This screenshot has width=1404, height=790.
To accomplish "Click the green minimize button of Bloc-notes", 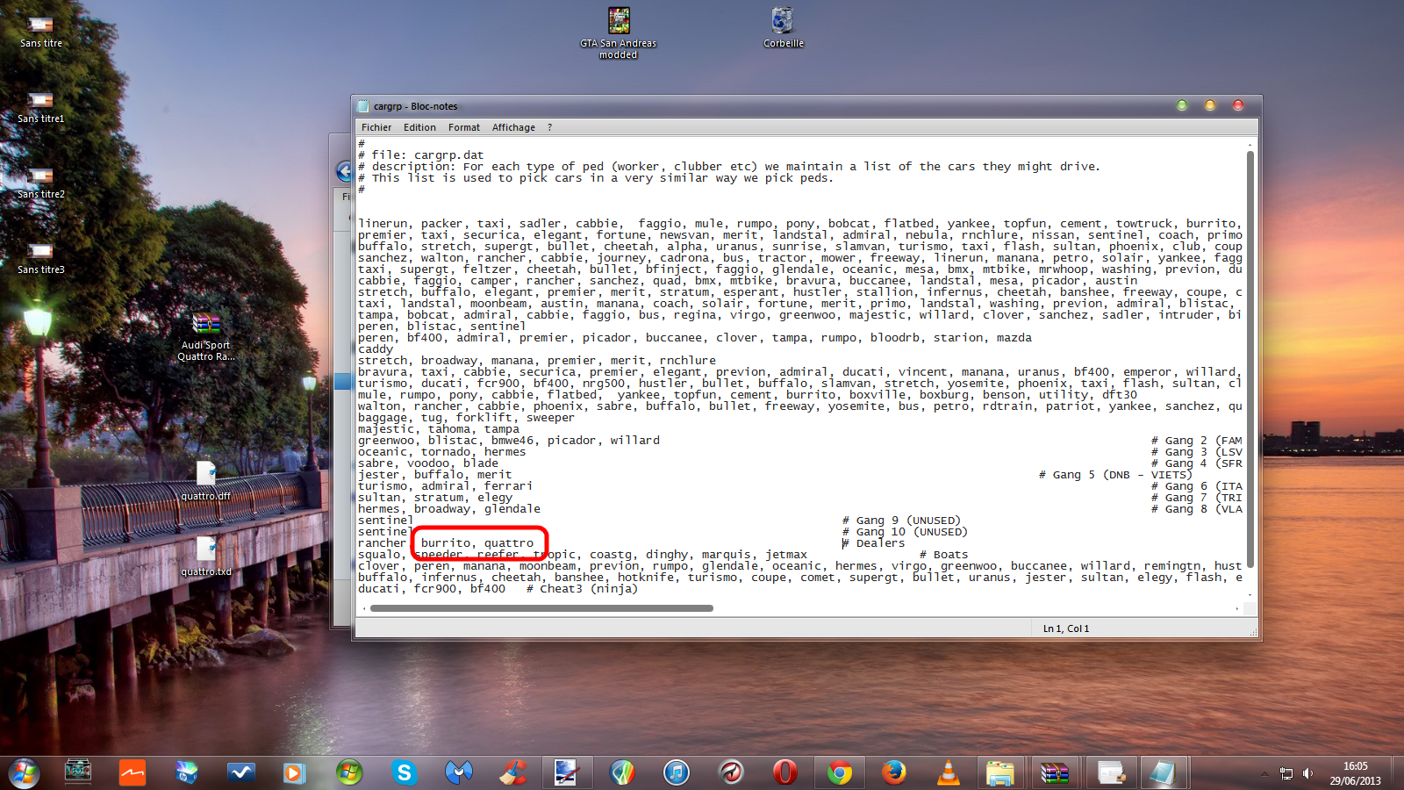I will click(1182, 105).
